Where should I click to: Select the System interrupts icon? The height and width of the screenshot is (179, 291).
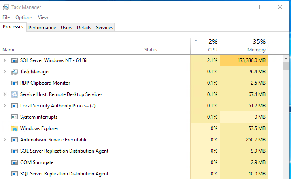15,117
